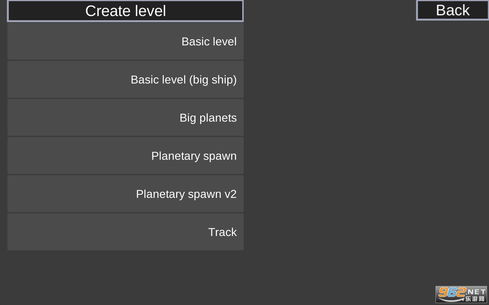The height and width of the screenshot is (305, 489).
Task: Open the big ship basic level
Action: coord(125,79)
